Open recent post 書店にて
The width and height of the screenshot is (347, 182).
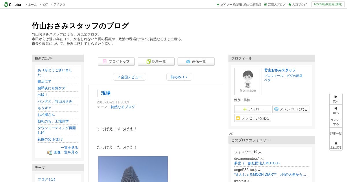point(45,81)
